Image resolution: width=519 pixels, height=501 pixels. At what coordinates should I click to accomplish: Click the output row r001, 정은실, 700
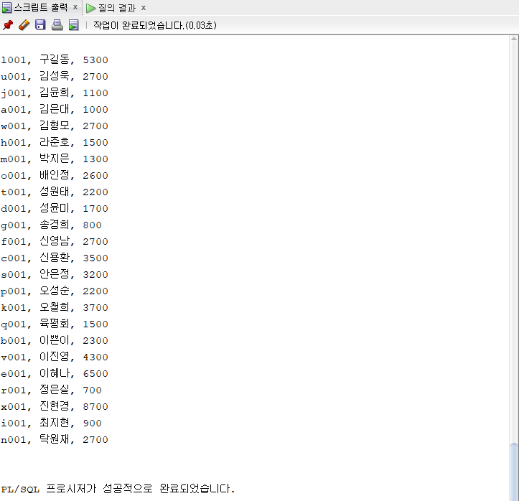(x=51, y=390)
